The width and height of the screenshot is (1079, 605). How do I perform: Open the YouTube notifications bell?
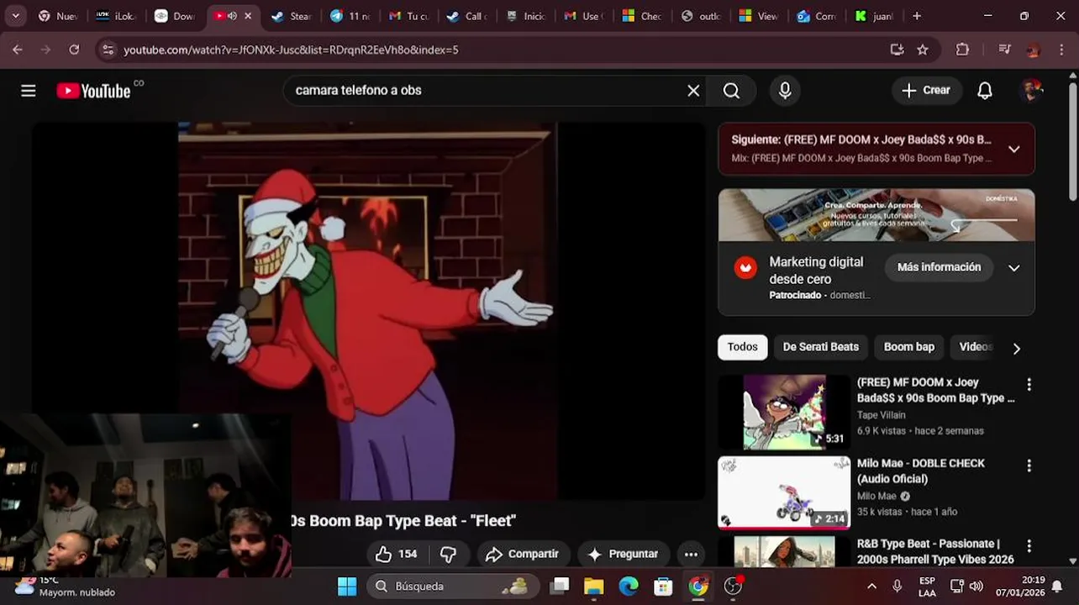(985, 91)
